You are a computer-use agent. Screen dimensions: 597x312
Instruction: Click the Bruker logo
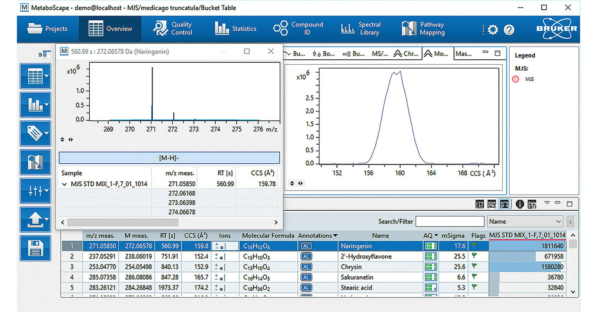(557, 29)
